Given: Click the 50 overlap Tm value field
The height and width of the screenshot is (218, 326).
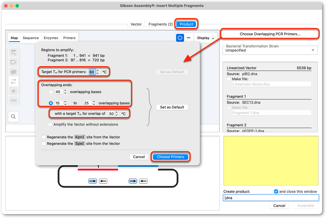Looking at the screenshot, I should click(111, 114).
